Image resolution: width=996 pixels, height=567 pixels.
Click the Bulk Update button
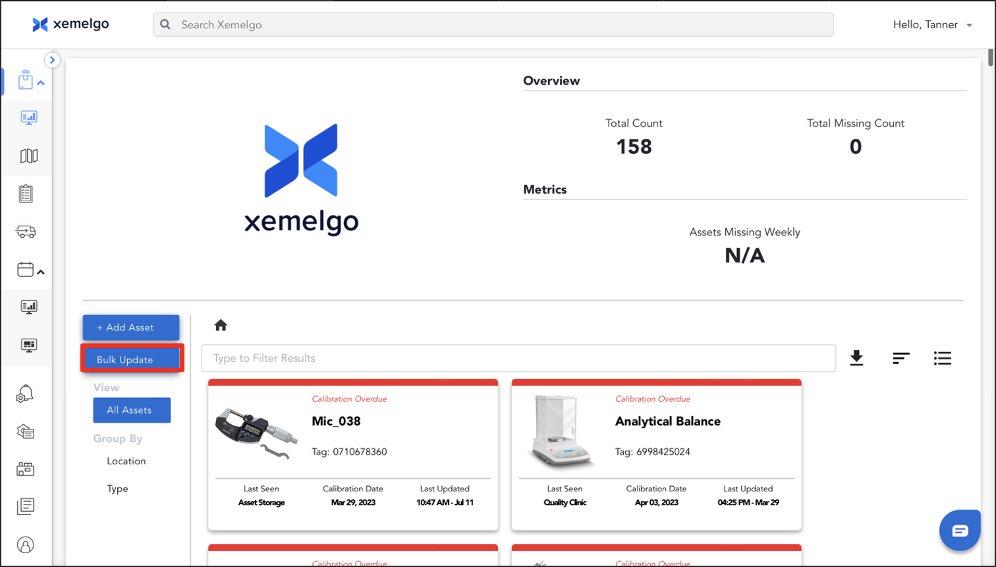click(132, 359)
